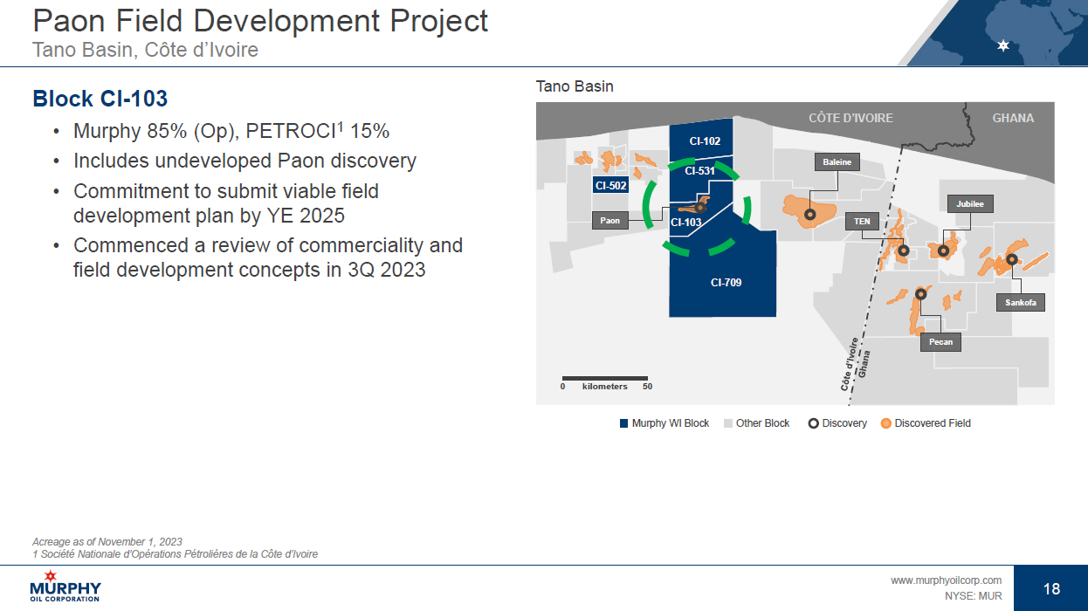Click the Murphy Oil Corporation logo

65,586
